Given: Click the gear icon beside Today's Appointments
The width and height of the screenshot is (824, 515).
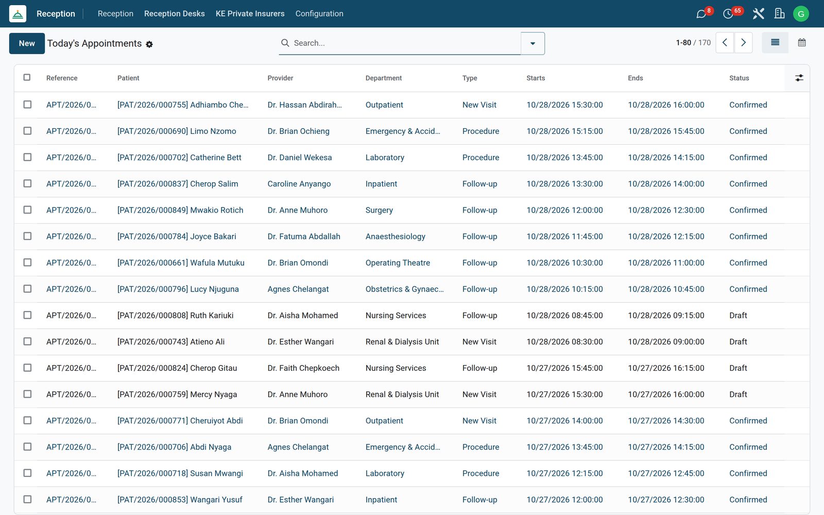Looking at the screenshot, I should pos(149,44).
